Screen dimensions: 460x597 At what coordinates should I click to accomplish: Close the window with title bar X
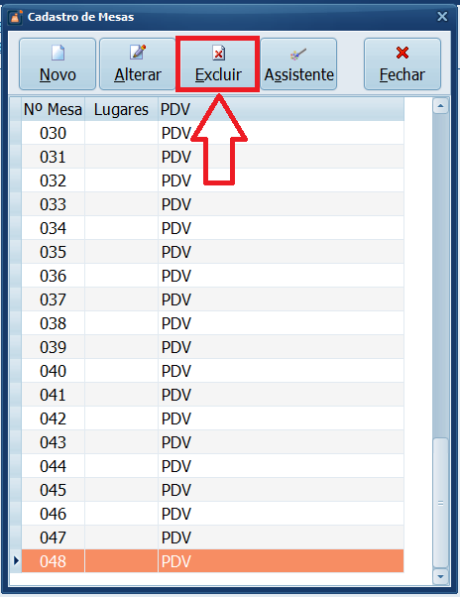tap(442, 17)
